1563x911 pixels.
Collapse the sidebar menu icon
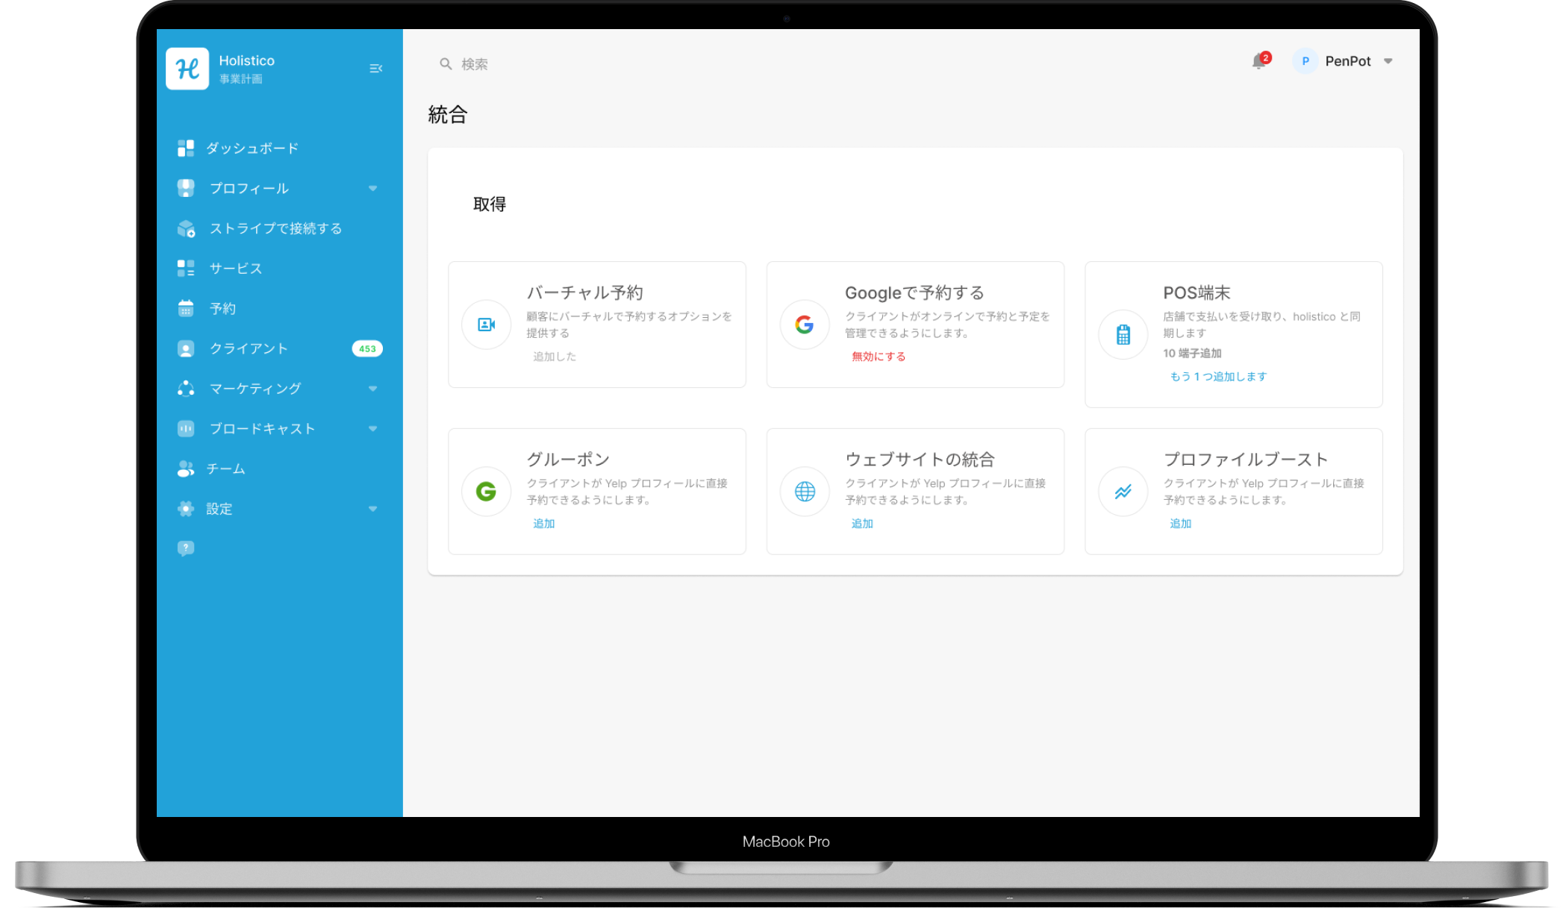376,69
